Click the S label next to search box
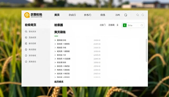The width and height of the screenshot is (169, 97). point(117,25)
